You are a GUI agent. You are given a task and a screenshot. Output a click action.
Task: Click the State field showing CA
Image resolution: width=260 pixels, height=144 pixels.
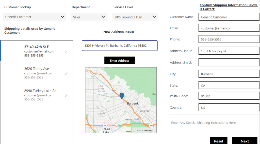[229, 86]
